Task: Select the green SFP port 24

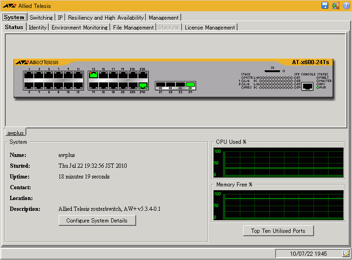Action: coord(190,85)
